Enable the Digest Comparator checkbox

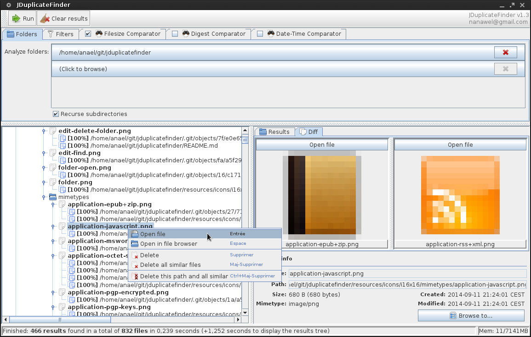tap(175, 34)
